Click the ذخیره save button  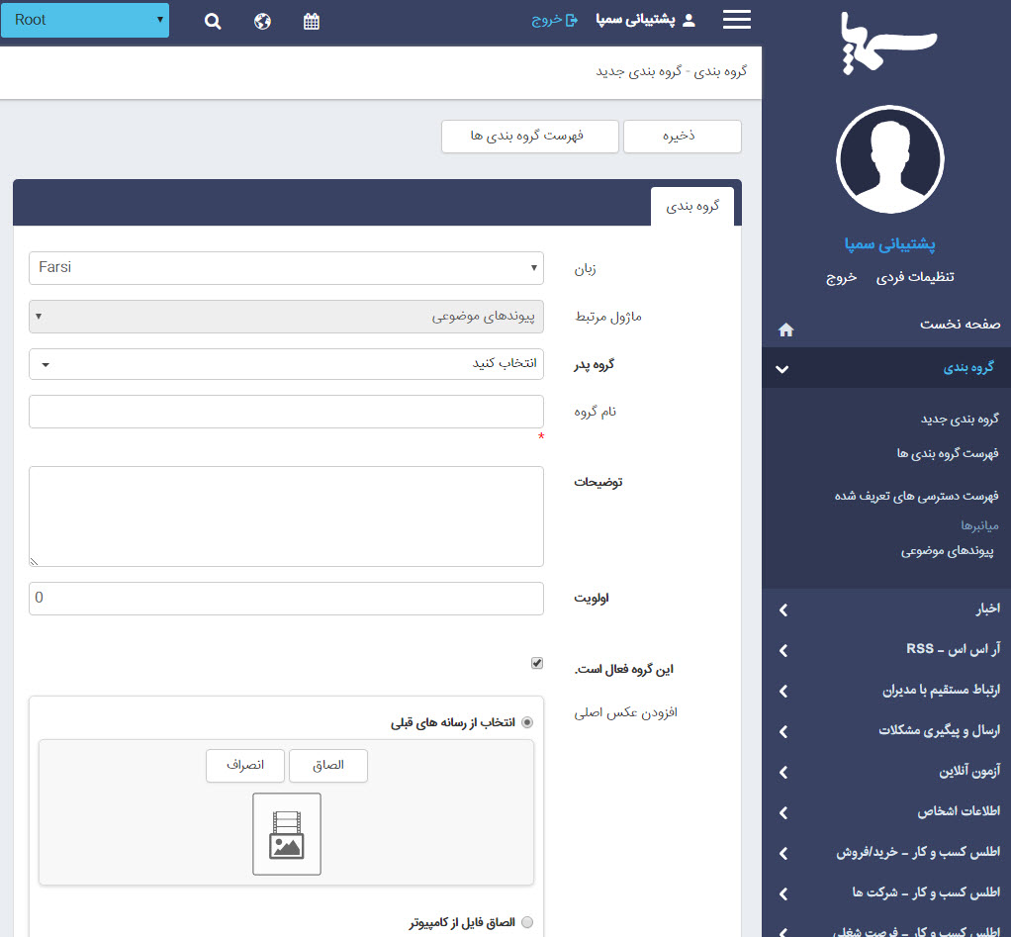(682, 137)
